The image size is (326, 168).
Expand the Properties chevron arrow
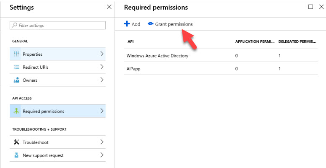102,54
